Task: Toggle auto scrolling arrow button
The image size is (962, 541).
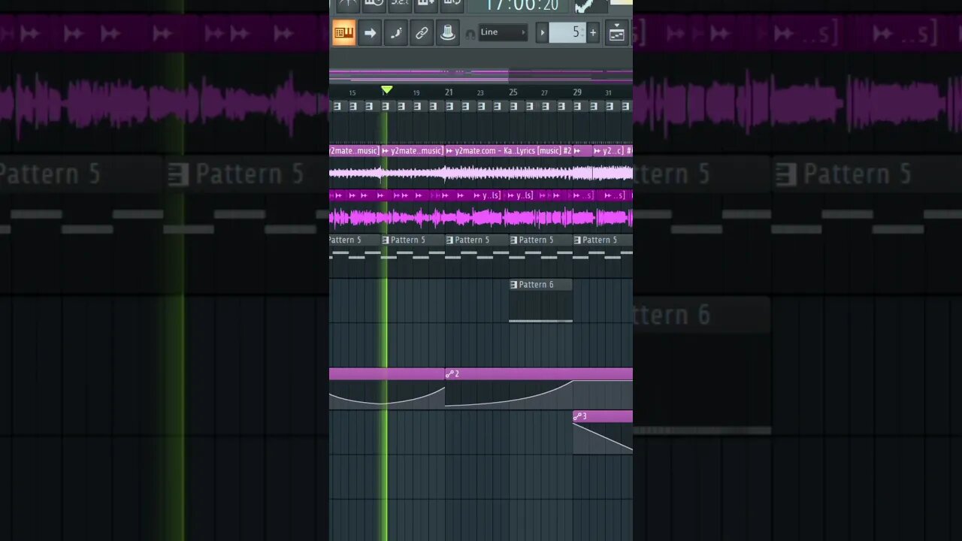Action: point(370,32)
